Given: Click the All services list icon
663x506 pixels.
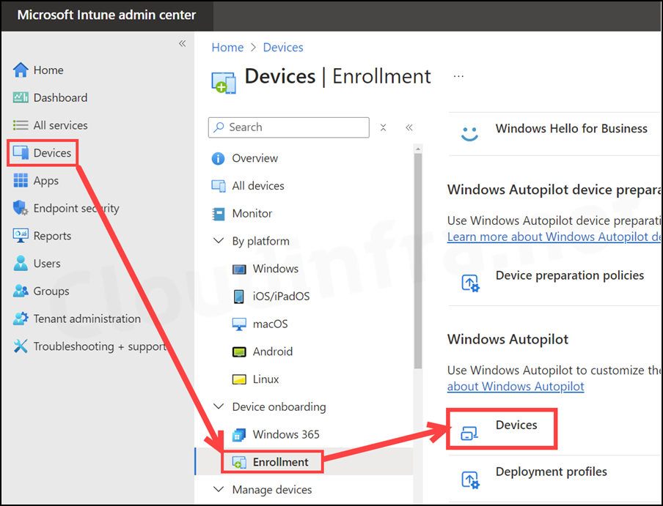Looking at the screenshot, I should tap(21, 125).
